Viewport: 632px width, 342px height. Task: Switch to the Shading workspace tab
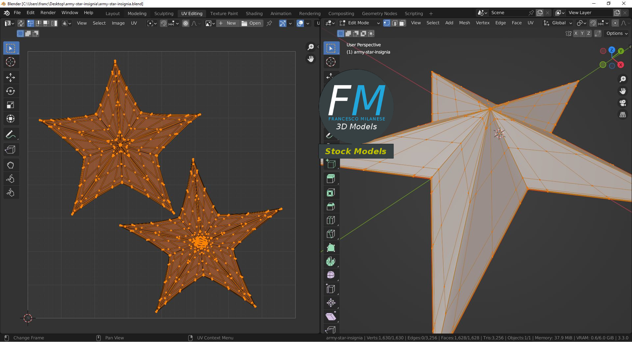(x=254, y=13)
